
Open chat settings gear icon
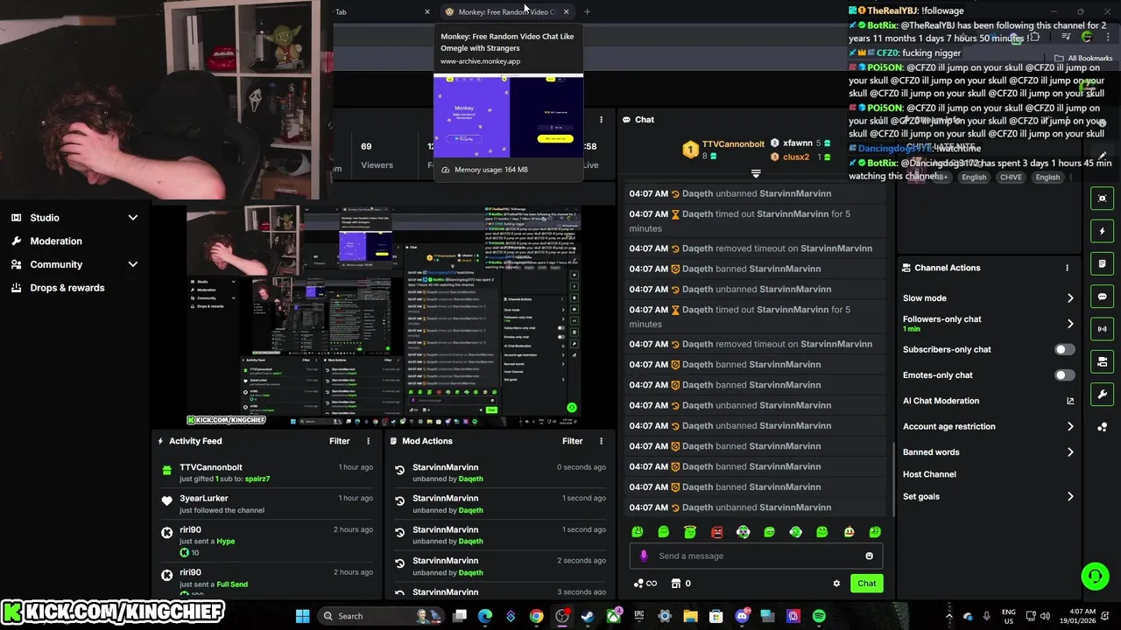(x=836, y=584)
